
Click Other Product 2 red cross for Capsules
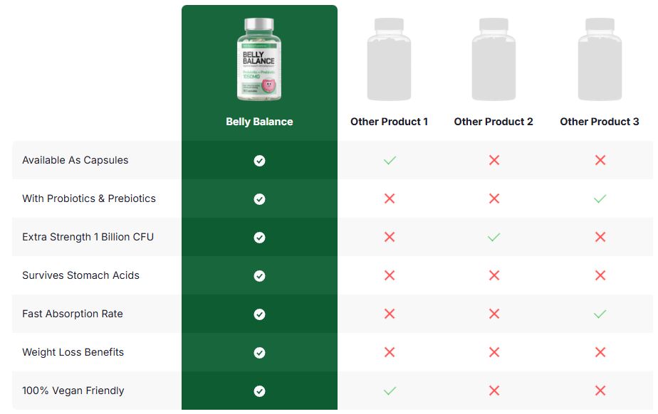(x=494, y=160)
